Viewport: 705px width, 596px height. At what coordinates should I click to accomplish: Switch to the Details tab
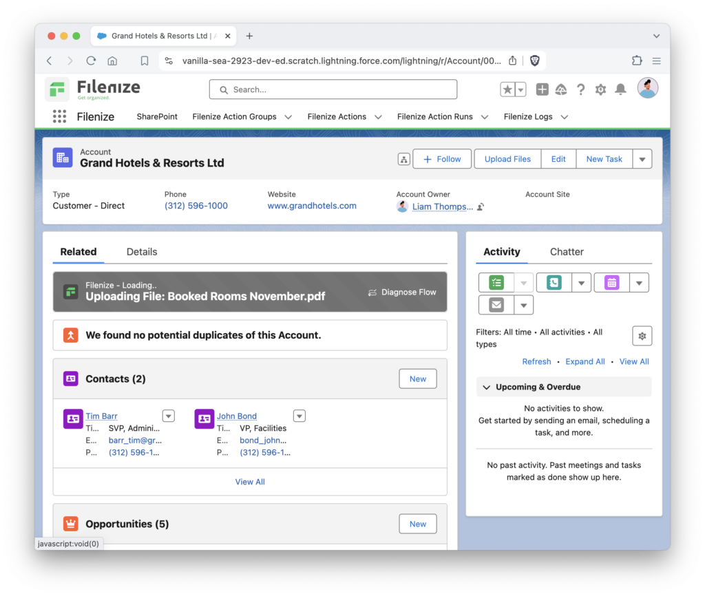coord(142,252)
